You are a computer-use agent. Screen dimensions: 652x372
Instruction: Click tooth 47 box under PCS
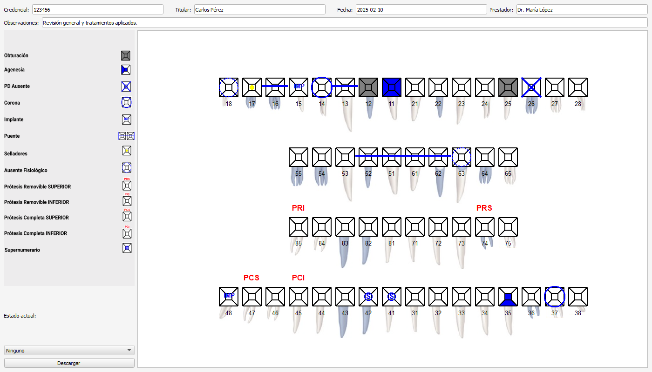click(252, 297)
